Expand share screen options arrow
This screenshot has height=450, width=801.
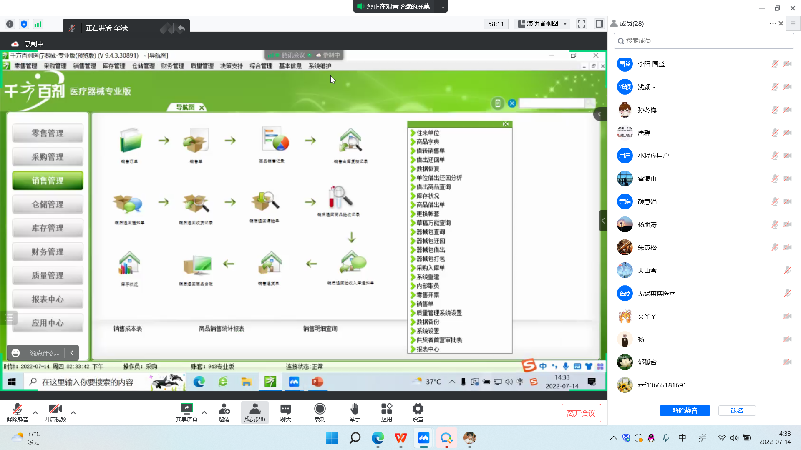point(204,412)
